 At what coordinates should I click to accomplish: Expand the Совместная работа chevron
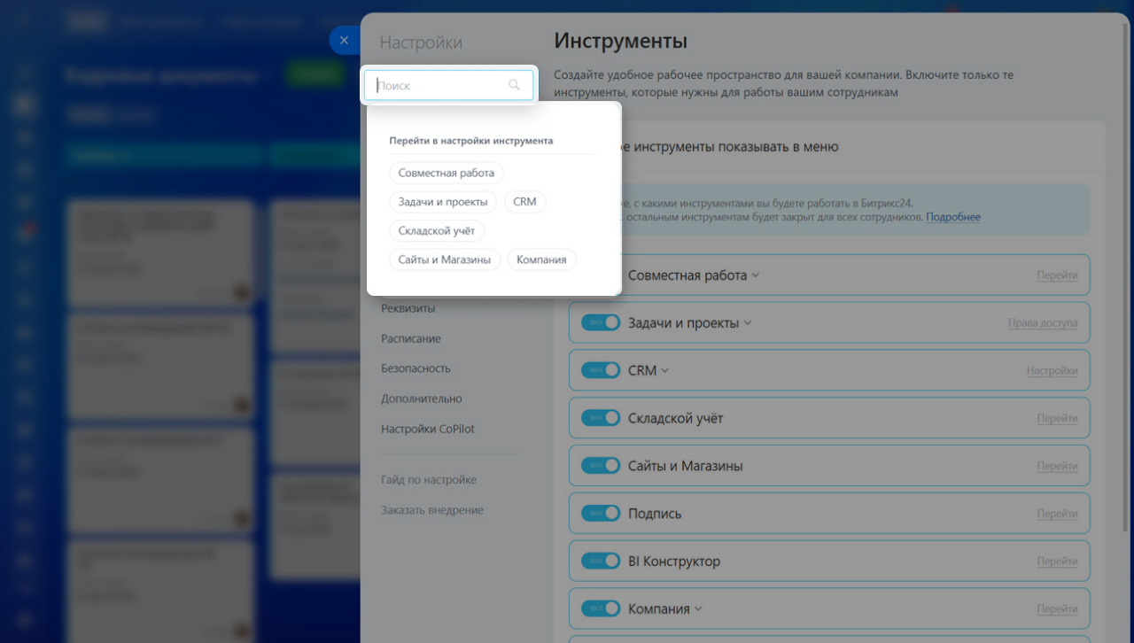coord(756,275)
